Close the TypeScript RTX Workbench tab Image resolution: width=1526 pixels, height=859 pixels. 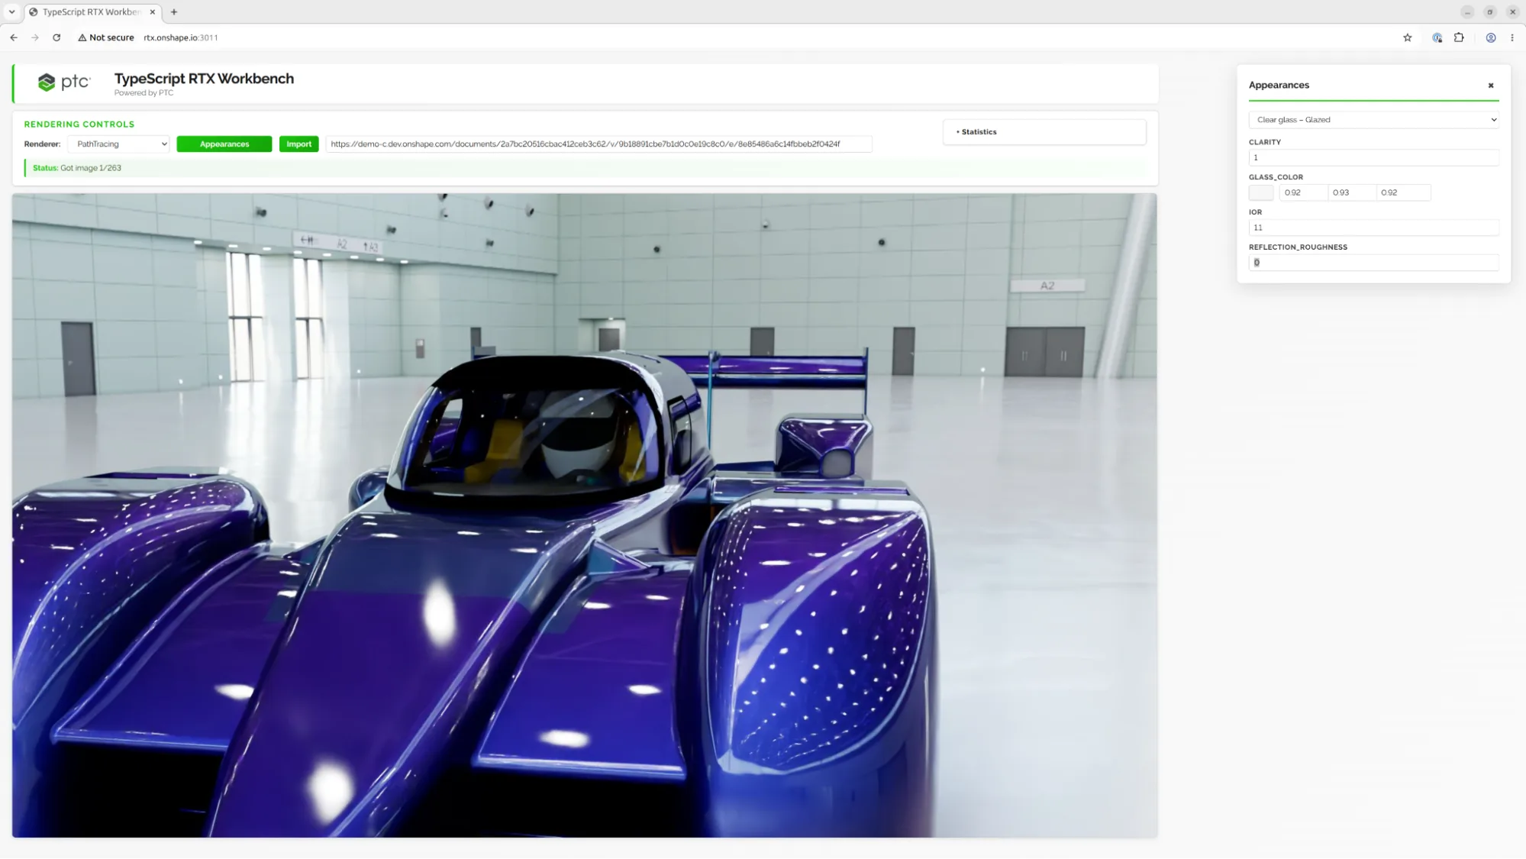point(153,12)
